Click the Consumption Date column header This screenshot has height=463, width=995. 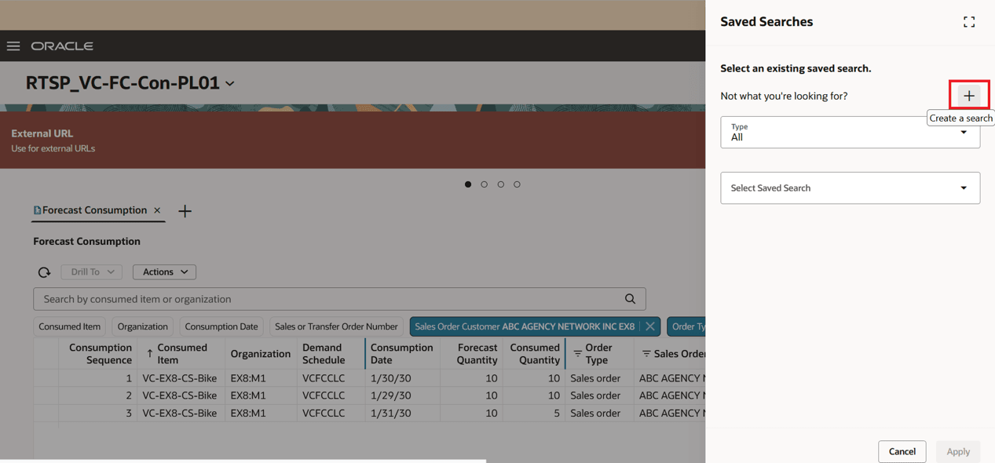(x=401, y=354)
